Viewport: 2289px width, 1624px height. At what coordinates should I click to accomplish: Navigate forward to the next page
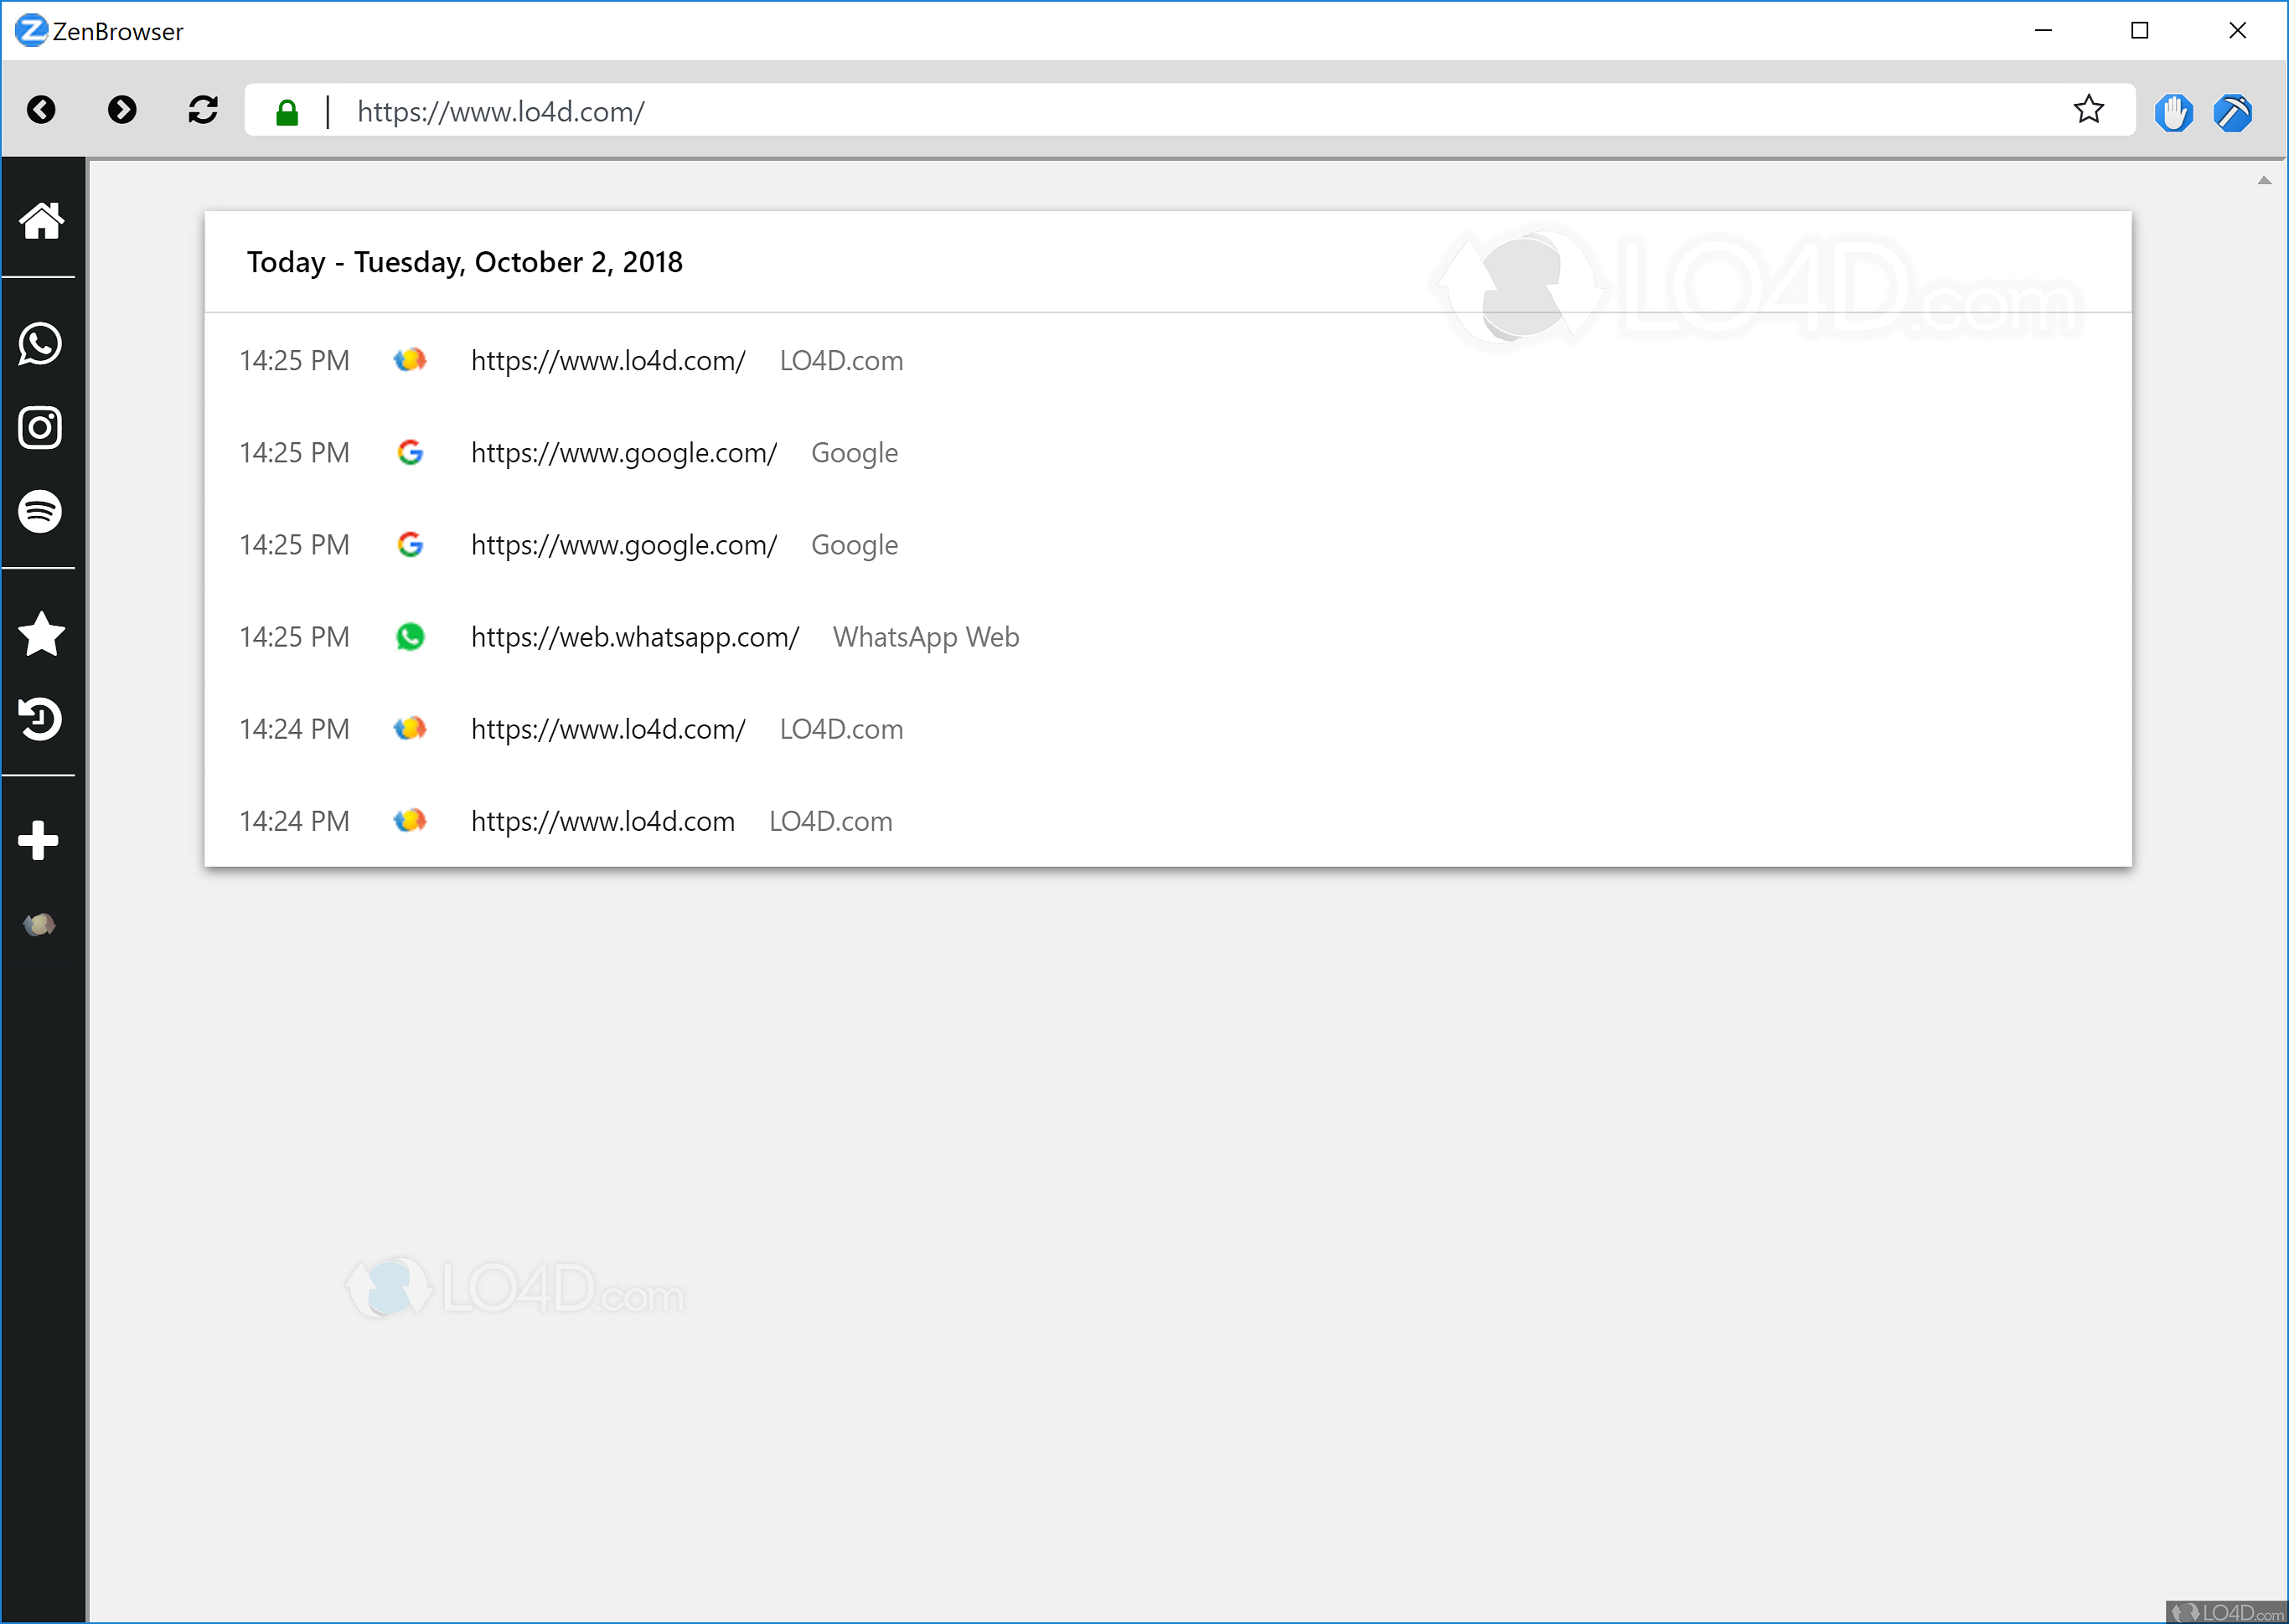[122, 110]
